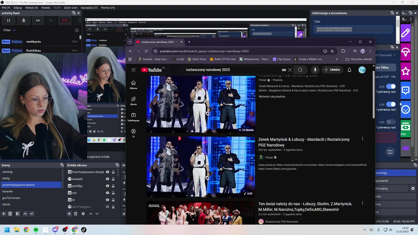
Task: Open the Widok (V) menu
Action: [32, 8]
